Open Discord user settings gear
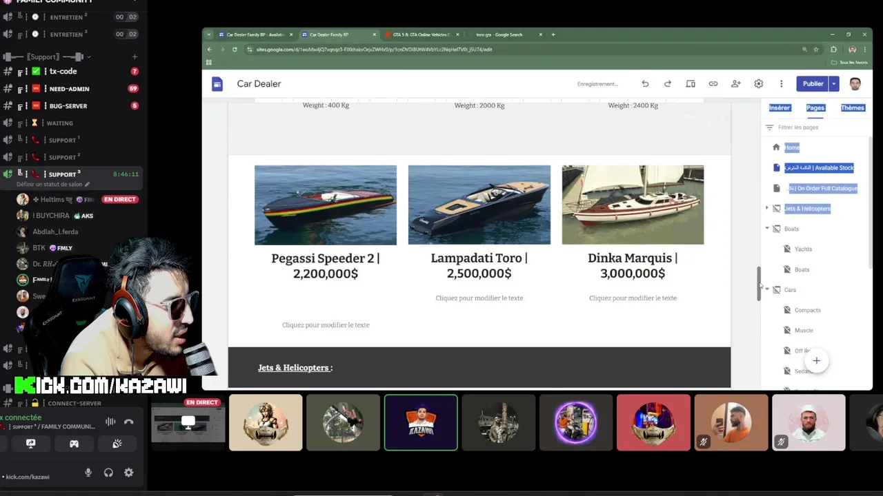The height and width of the screenshot is (496, 883). [128, 473]
